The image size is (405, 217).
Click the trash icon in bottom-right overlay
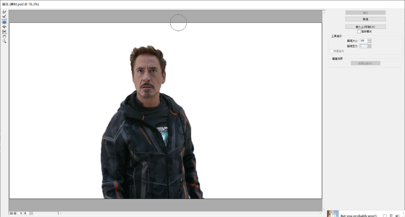point(391,215)
